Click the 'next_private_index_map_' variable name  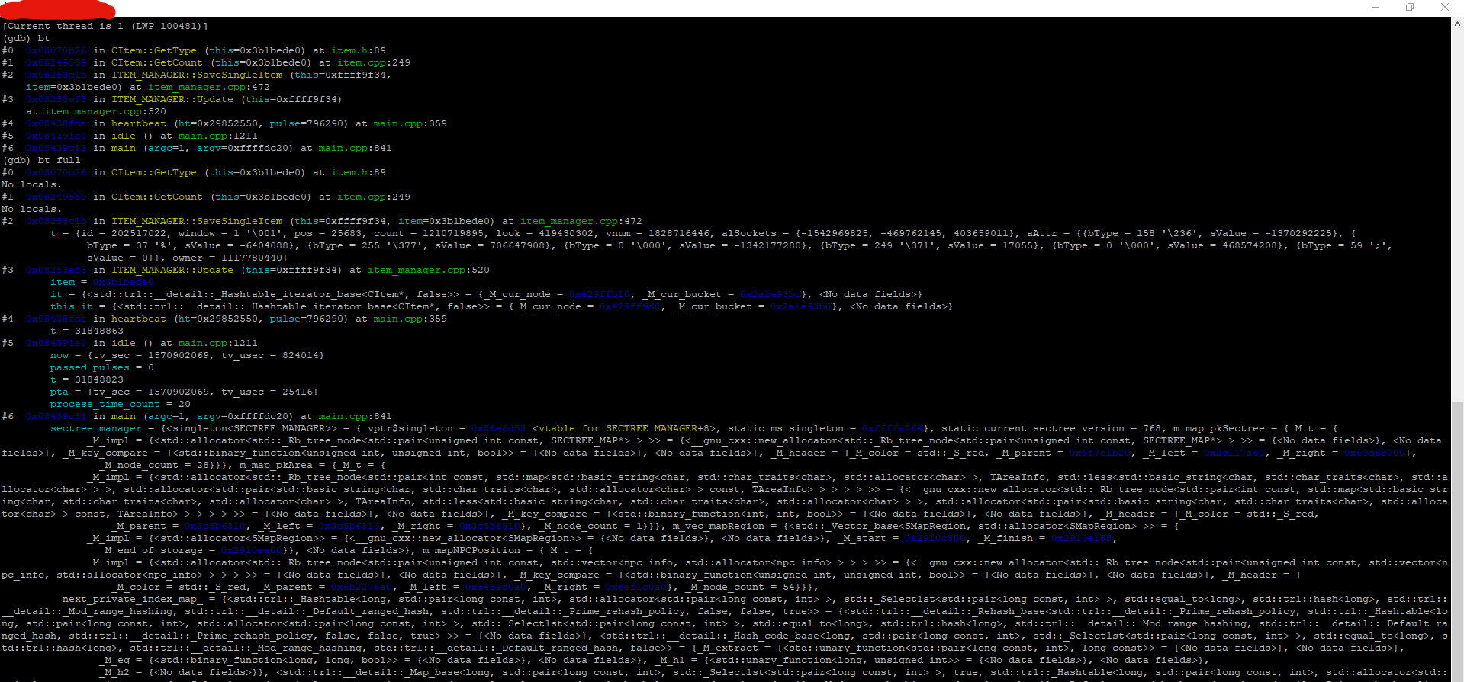(133, 599)
